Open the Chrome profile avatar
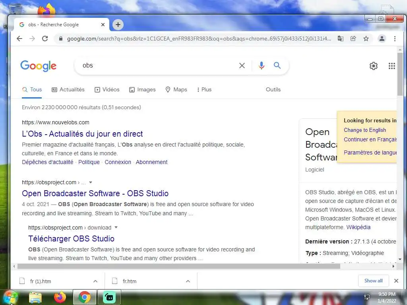The width and height of the screenshot is (407, 305). point(382,39)
